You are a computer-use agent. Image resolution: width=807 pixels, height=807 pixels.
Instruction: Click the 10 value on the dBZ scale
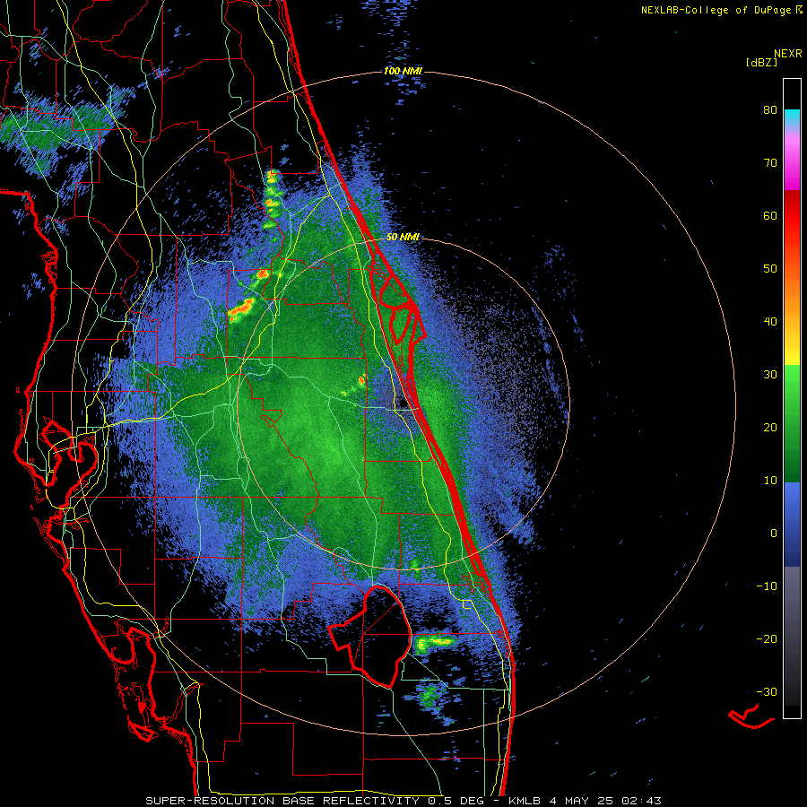[x=770, y=481]
